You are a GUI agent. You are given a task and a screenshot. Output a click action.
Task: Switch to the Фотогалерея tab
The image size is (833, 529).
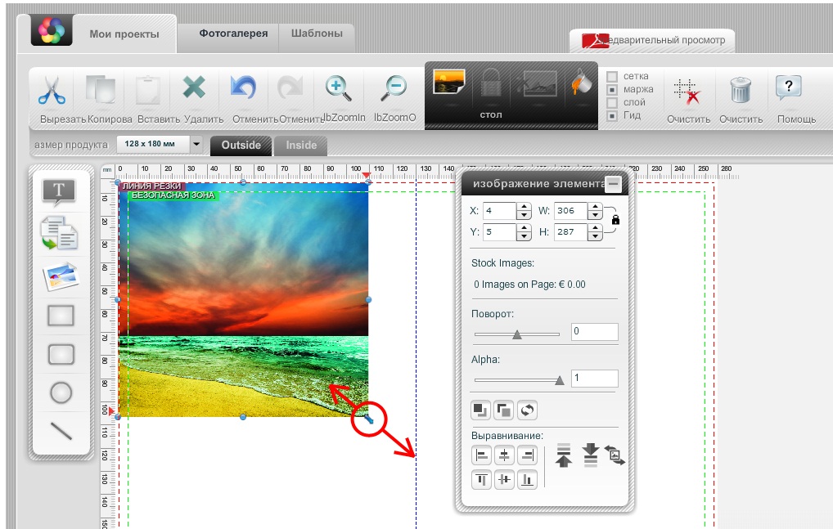point(233,34)
